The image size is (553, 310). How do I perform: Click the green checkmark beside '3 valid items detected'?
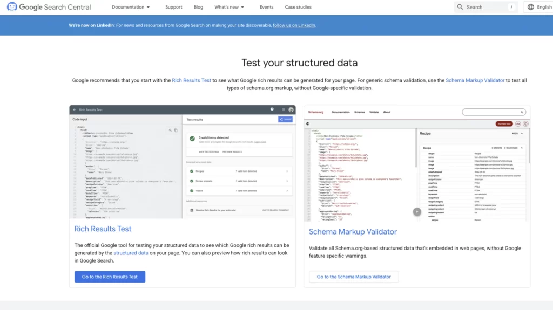coord(192,139)
